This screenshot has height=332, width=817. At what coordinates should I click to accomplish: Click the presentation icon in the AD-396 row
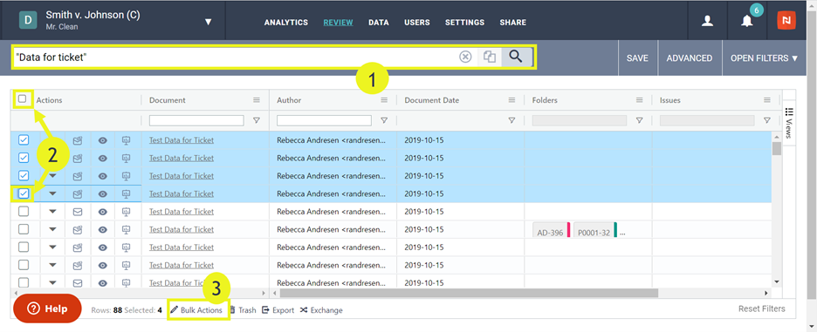click(126, 229)
